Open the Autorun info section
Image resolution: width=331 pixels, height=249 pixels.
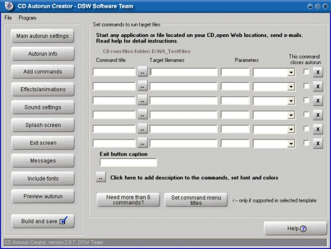click(42, 54)
